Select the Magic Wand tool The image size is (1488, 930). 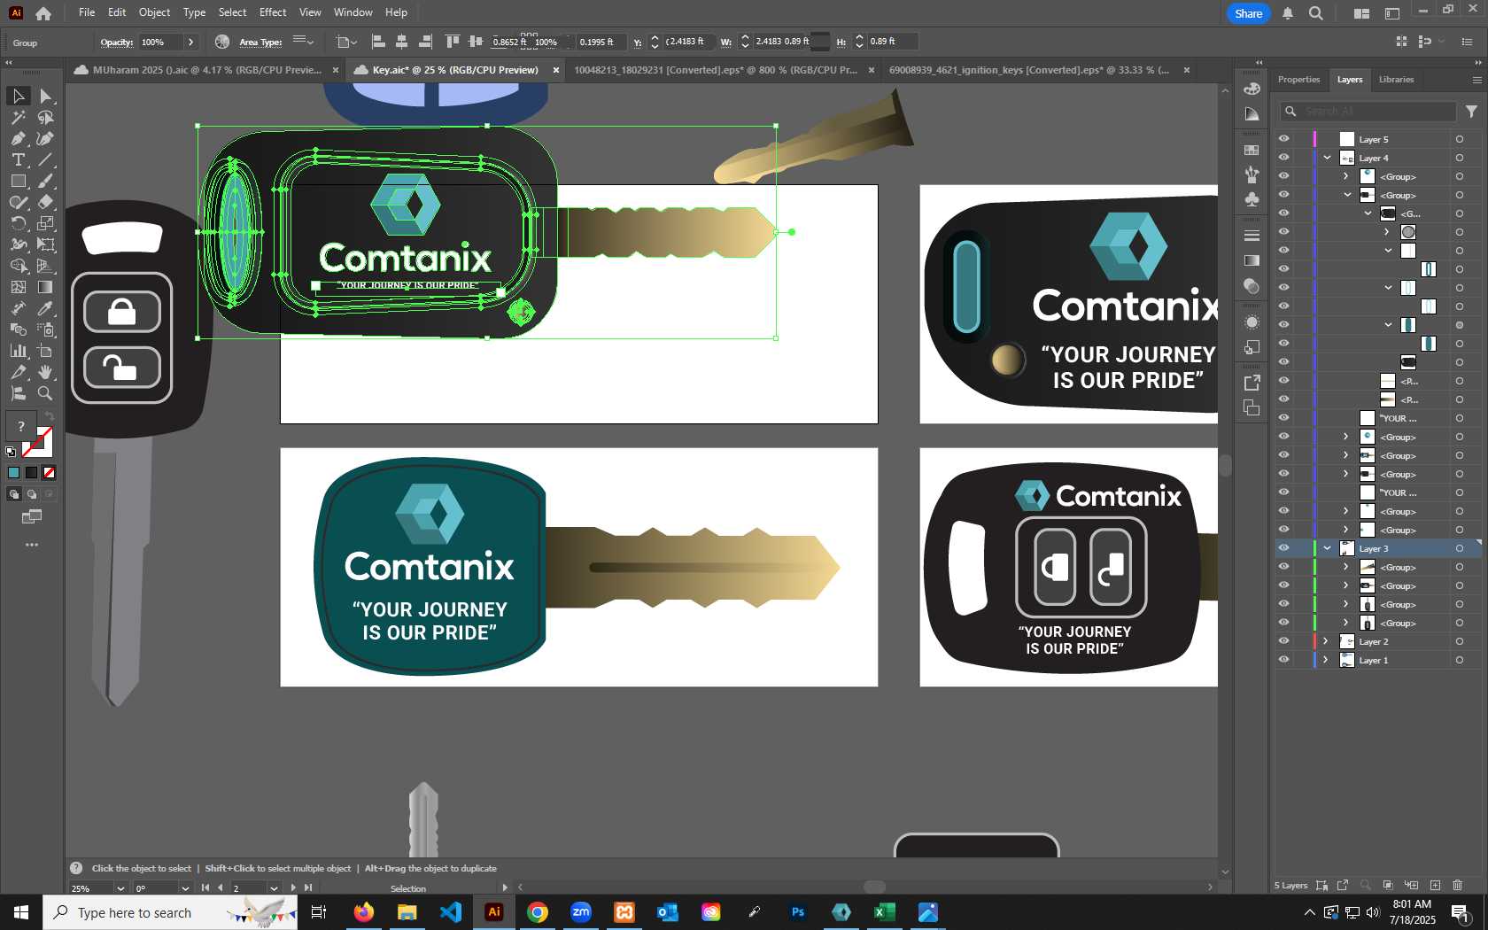click(18, 117)
